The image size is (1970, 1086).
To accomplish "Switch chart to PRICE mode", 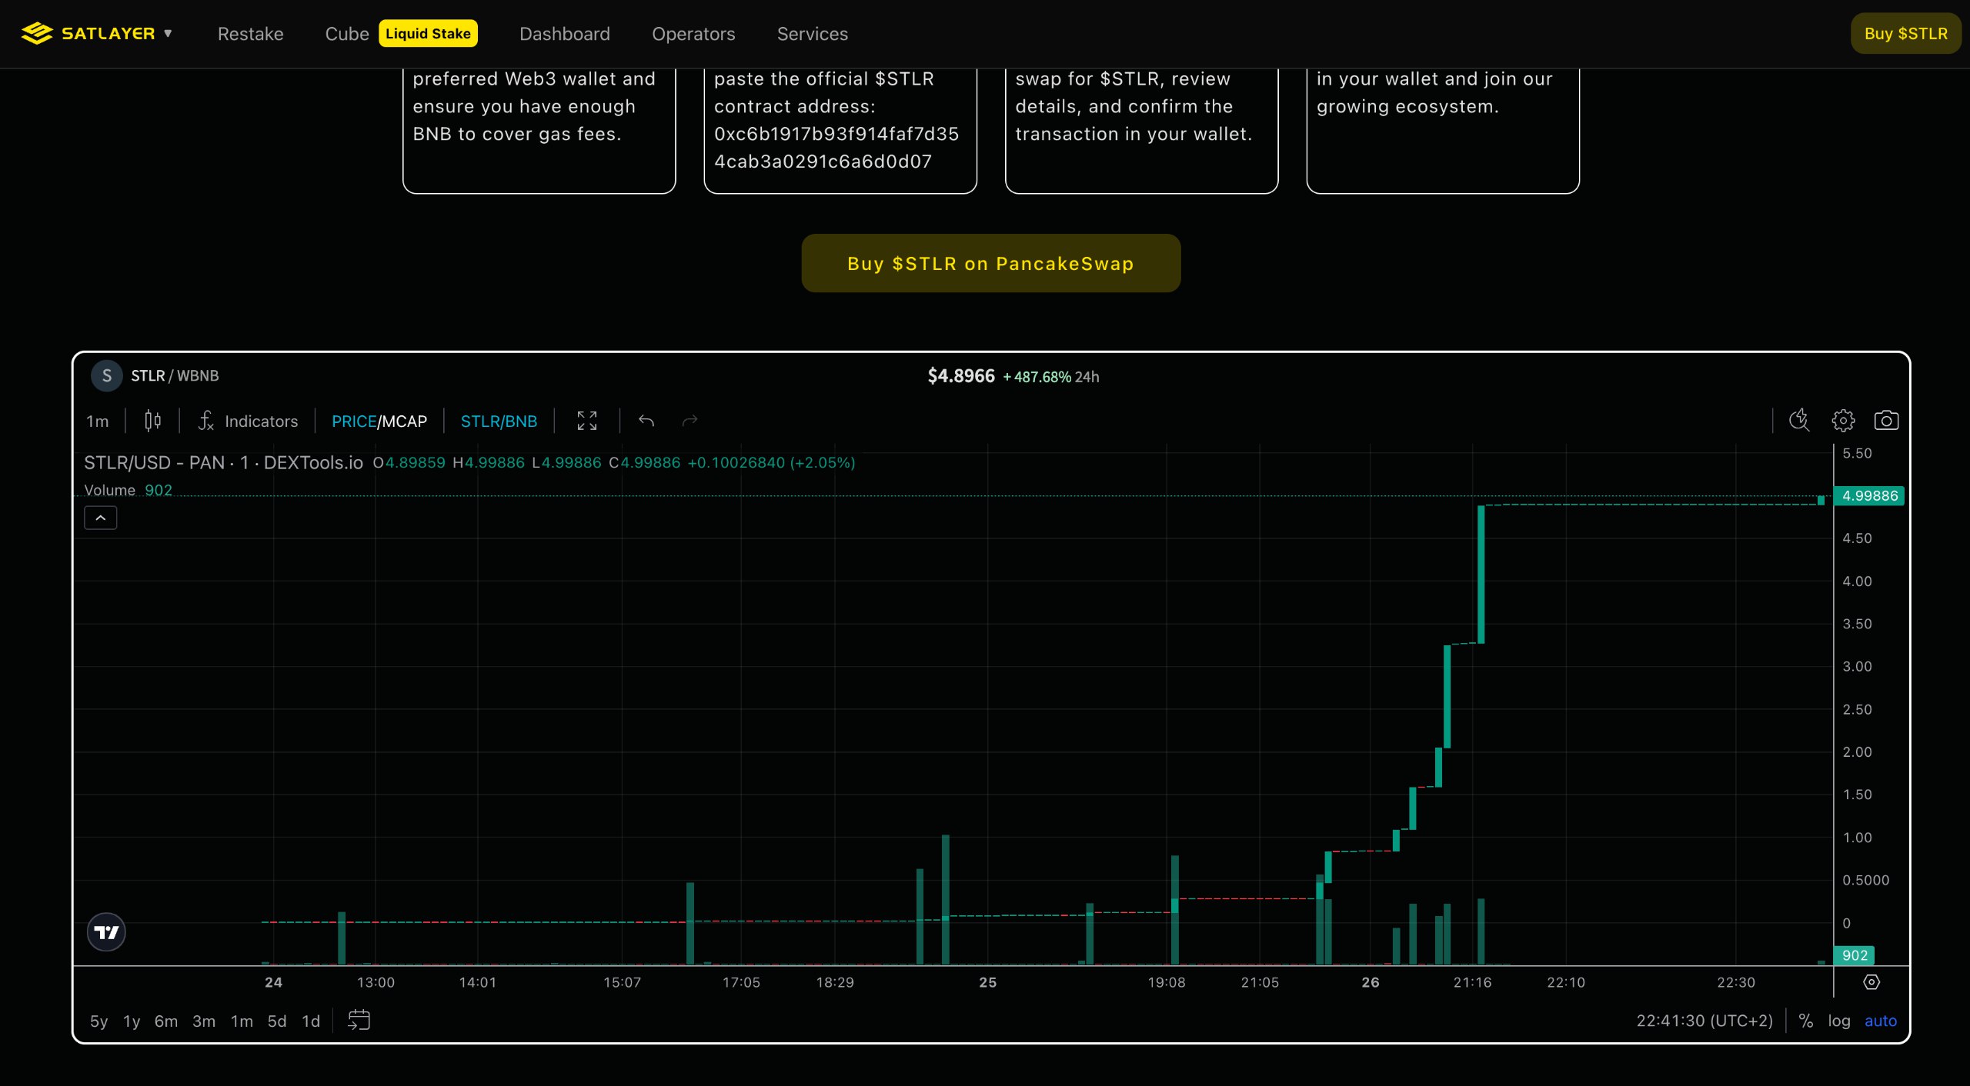I will 354,421.
